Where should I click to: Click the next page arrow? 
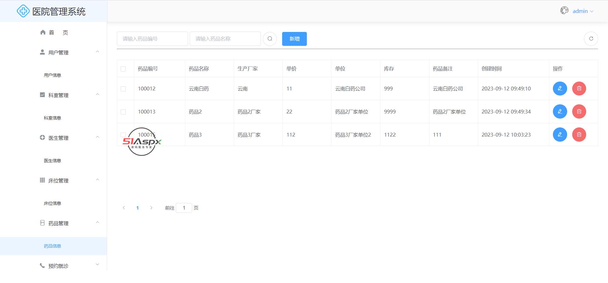[x=151, y=208]
